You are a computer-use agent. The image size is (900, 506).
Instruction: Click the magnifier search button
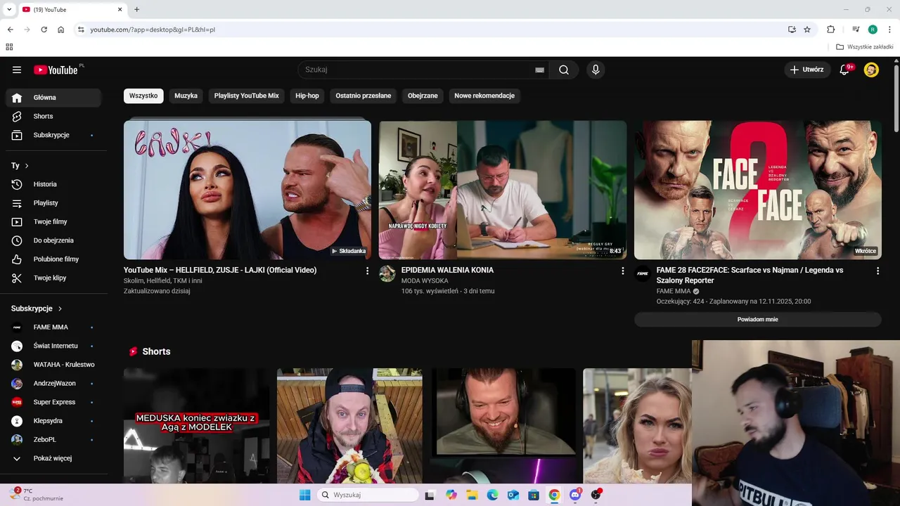(x=564, y=70)
